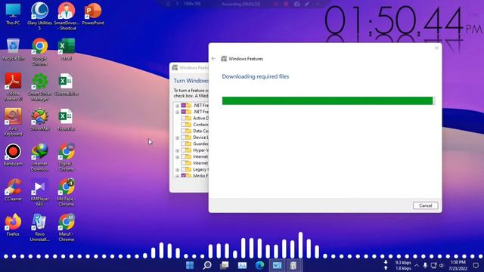
Task: Tick the Legacy feature checkbox
Action: coord(183,169)
